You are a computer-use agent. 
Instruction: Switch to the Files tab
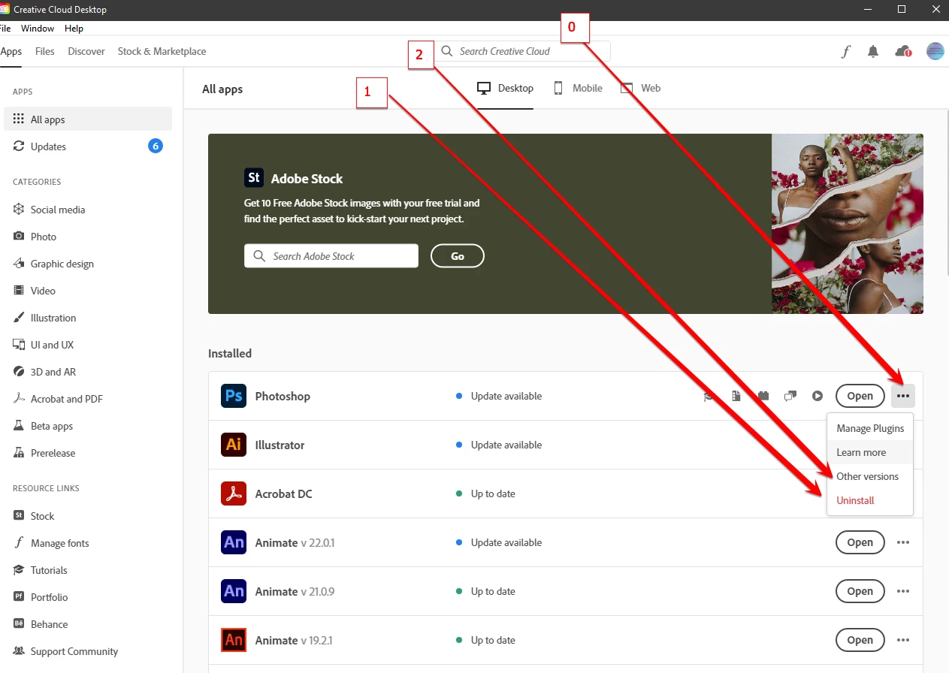[45, 51]
